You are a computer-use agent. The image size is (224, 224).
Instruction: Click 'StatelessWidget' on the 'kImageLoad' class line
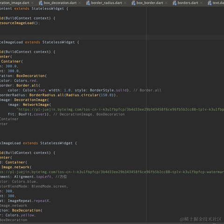tap(56, 143)
